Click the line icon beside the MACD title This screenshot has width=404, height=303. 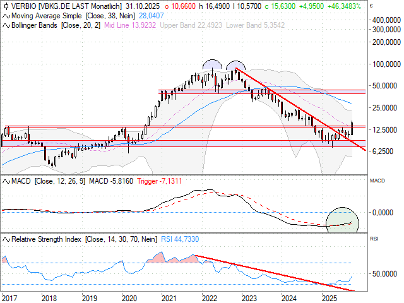[x=6, y=181]
